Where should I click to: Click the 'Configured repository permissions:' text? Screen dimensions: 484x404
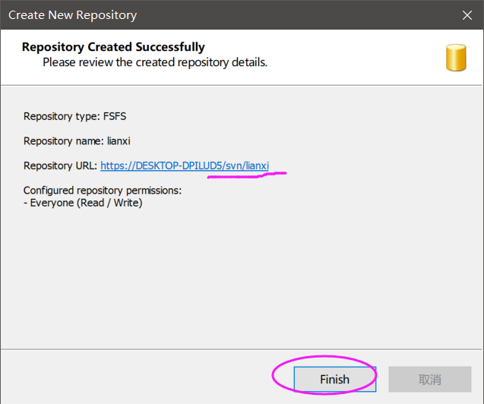pos(102,190)
